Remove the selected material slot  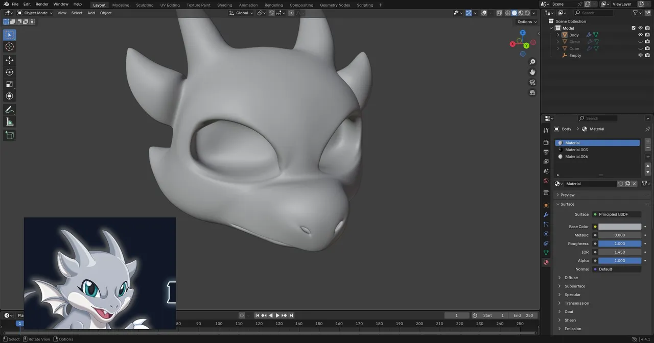648,148
